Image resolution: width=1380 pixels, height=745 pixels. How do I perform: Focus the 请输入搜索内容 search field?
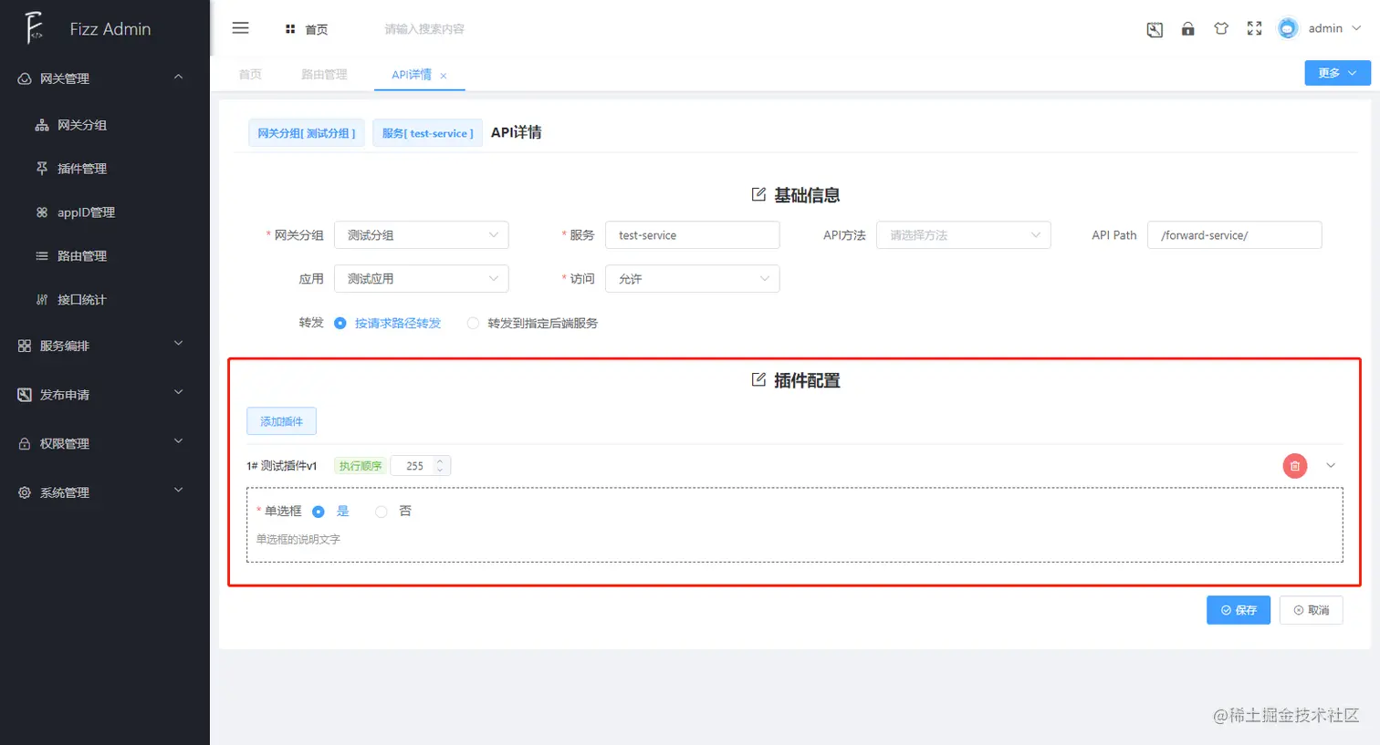tap(424, 29)
